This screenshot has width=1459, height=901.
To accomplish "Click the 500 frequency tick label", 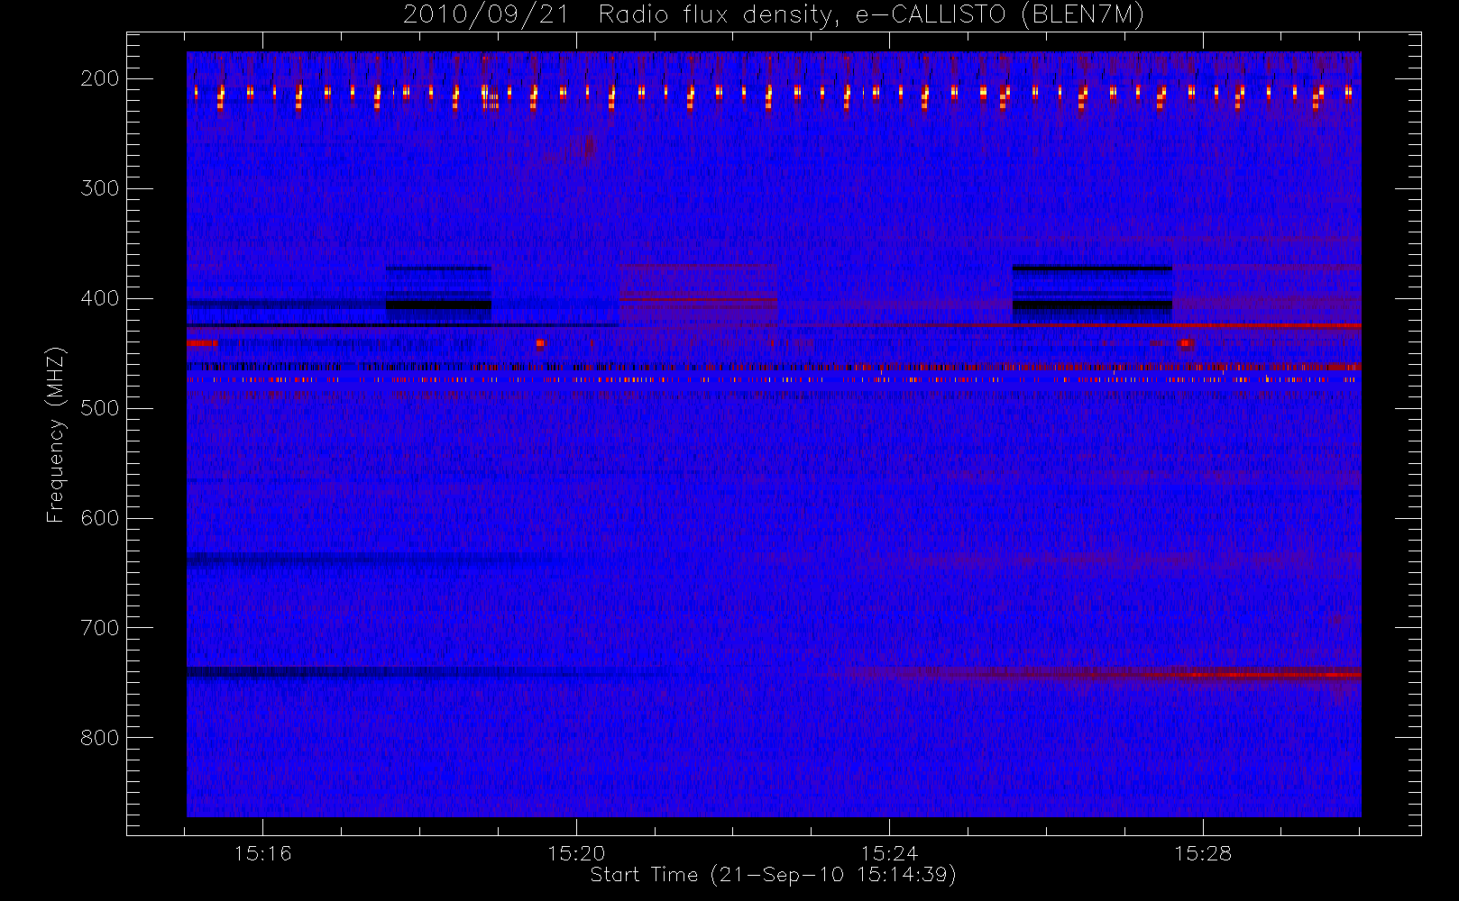I will (100, 408).
